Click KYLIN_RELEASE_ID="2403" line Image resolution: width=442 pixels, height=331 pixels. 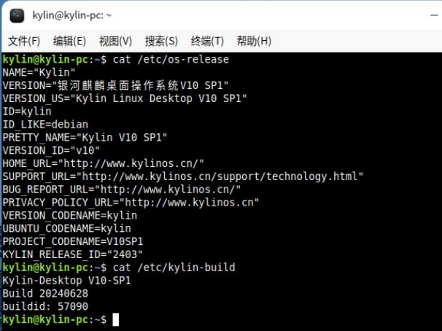[73, 254]
